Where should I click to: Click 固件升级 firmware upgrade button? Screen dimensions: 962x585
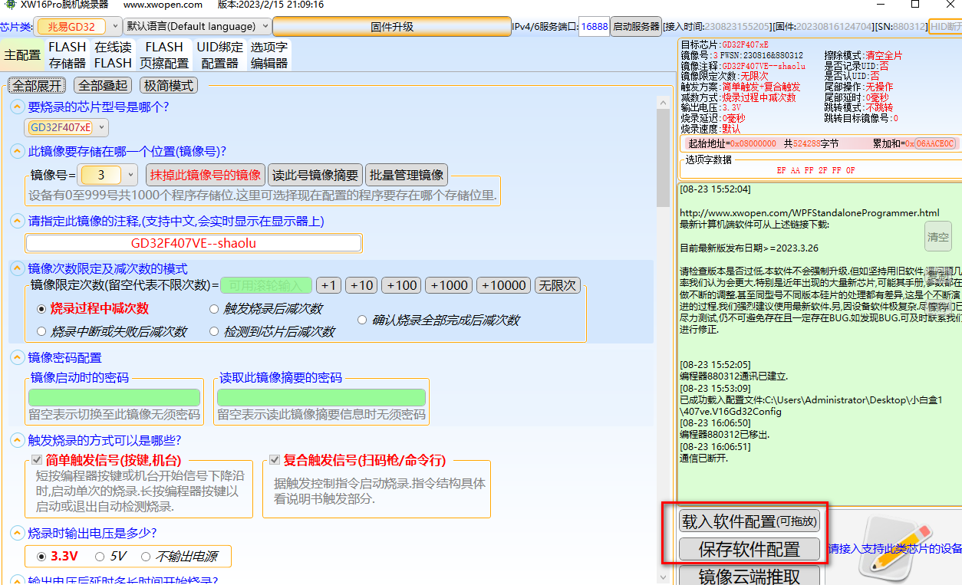[391, 27]
